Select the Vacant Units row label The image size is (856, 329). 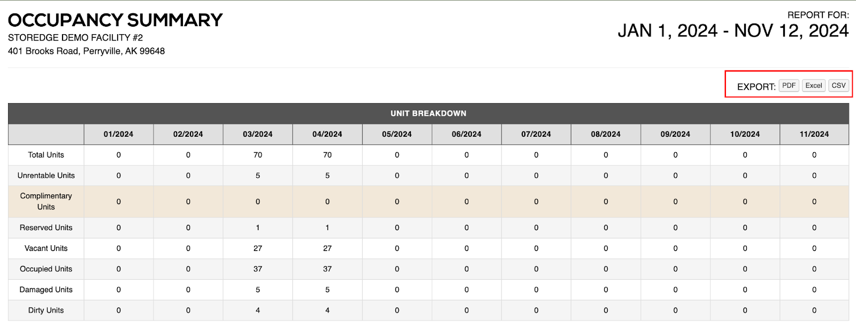click(46, 248)
